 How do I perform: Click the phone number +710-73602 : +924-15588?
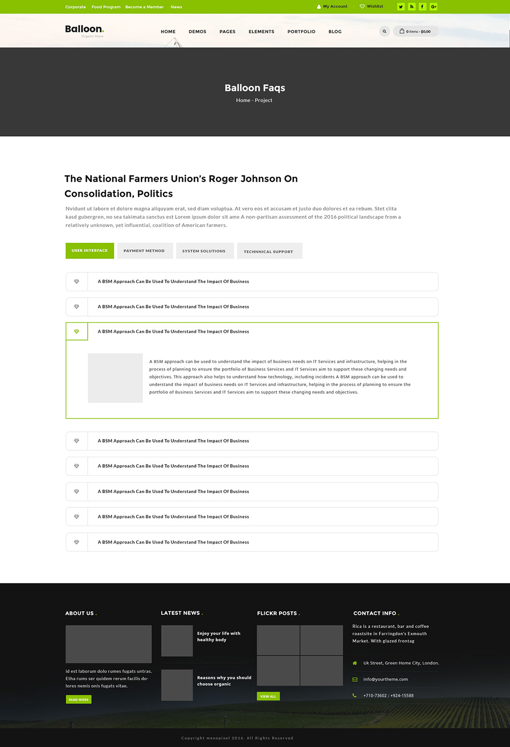pos(389,696)
